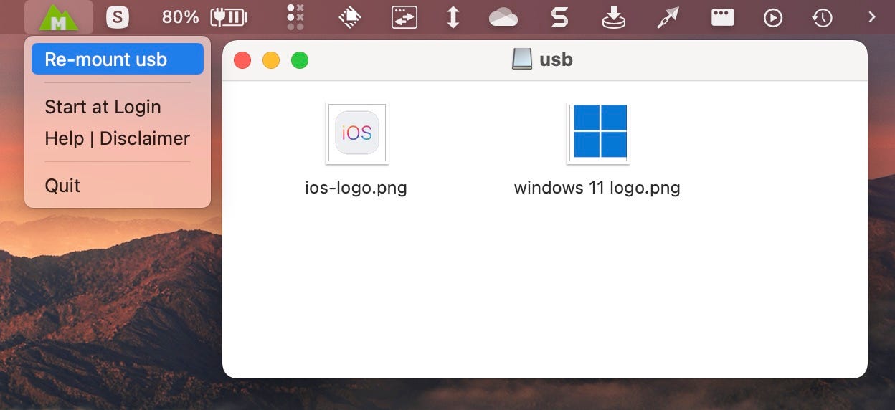This screenshot has height=410, width=895.
Task: Minimize the usb window with yellow button
Action: pos(271,60)
